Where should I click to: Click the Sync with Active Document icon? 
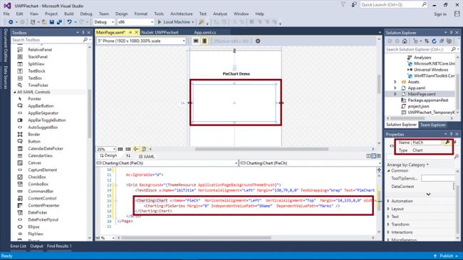click(x=427, y=41)
